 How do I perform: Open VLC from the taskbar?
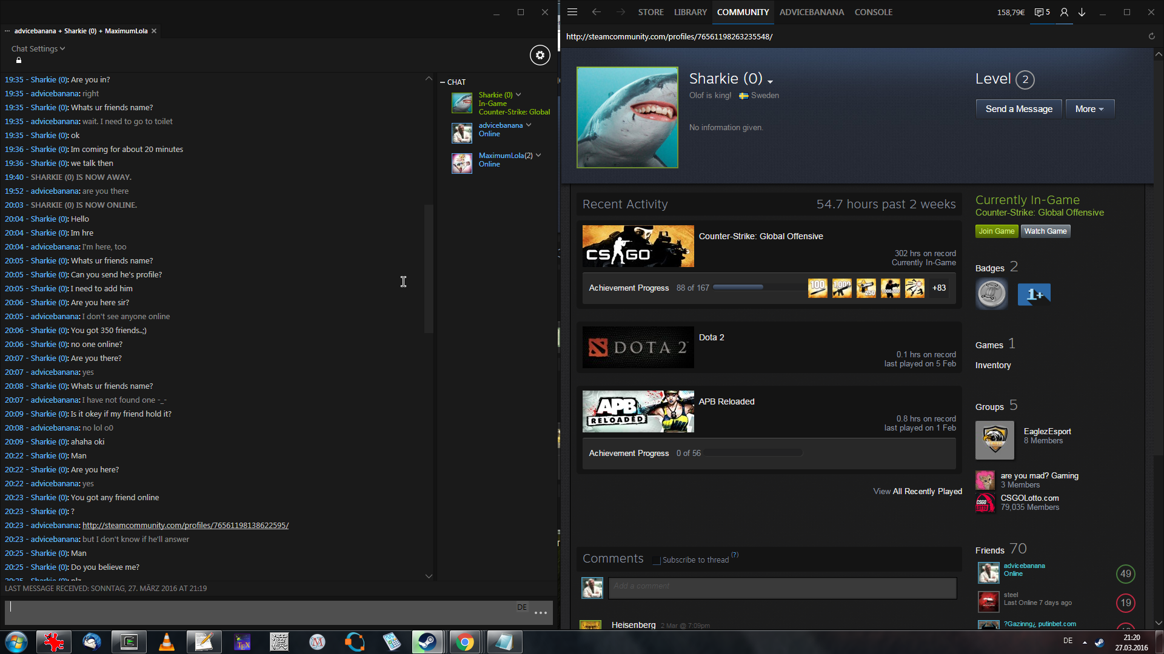[x=166, y=642]
